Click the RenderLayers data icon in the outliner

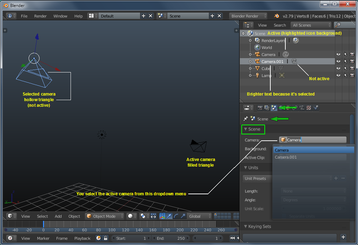pyautogui.click(x=296, y=40)
